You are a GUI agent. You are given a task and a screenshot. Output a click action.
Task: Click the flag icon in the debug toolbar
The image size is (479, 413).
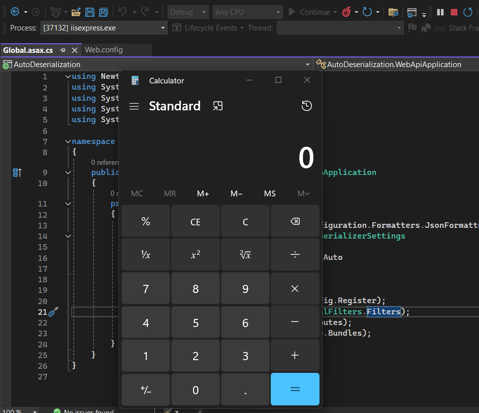click(x=412, y=28)
